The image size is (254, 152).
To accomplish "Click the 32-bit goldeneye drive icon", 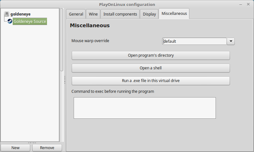I will tap(7, 14).
